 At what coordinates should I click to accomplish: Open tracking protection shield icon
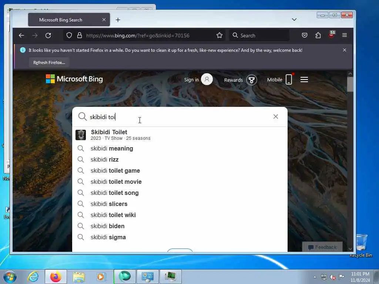tap(69, 35)
